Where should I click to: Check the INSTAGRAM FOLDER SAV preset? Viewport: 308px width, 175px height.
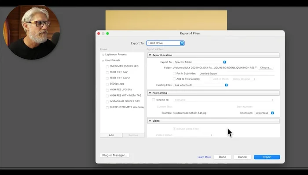107,102
